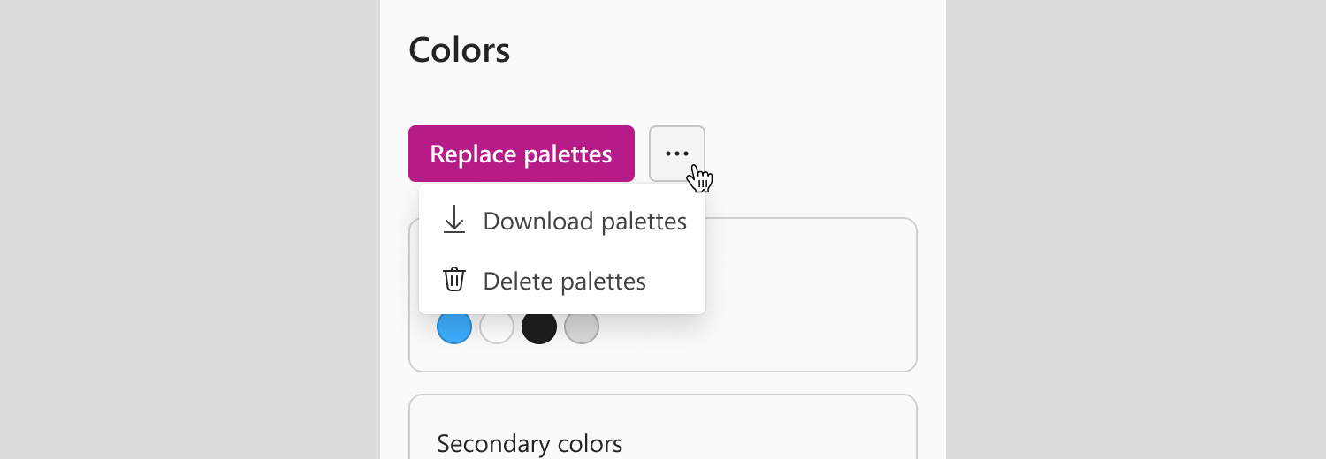The width and height of the screenshot is (1326, 459).
Task: Click blank panel area right of the Colors title
Action: point(725,50)
